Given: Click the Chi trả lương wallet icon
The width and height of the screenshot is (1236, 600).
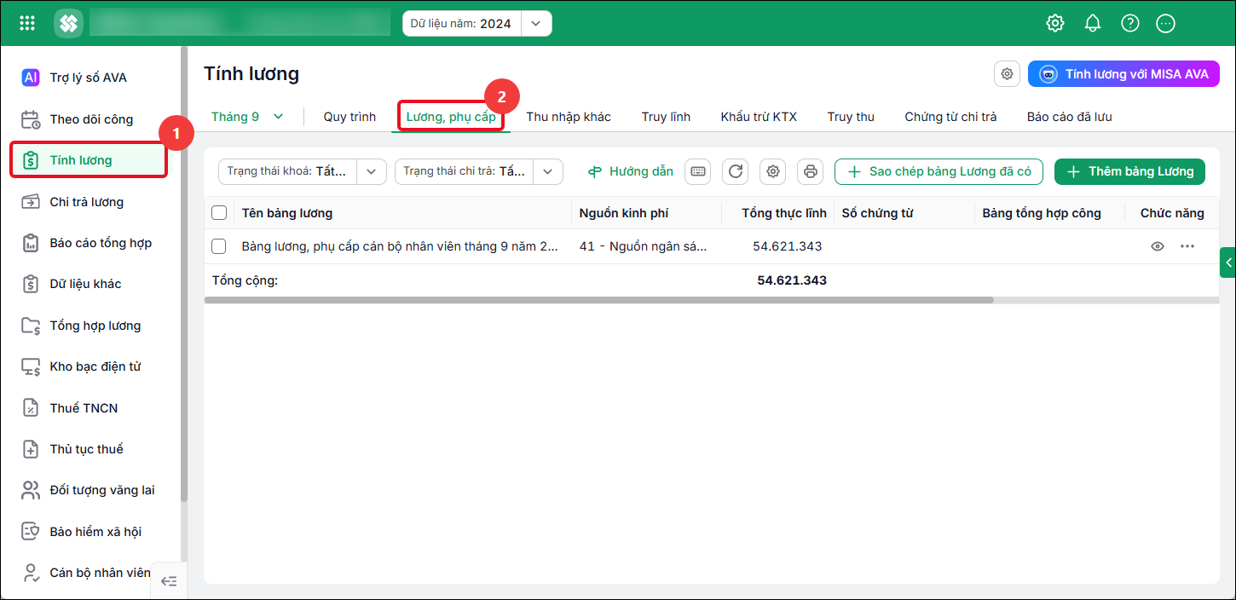Looking at the screenshot, I should (31, 202).
